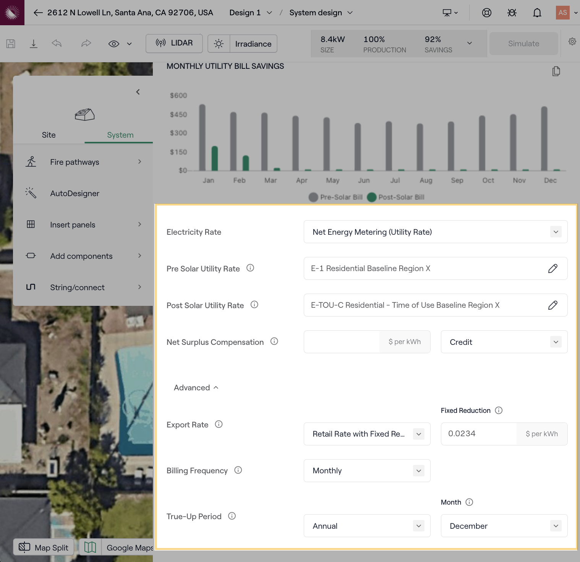The width and height of the screenshot is (580, 562).
Task: Click the Map Split button
Action: click(44, 547)
